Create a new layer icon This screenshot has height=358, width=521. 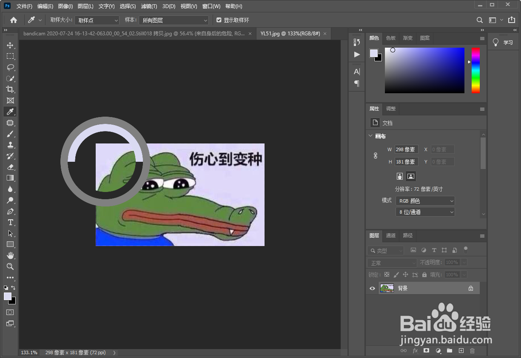point(461,351)
